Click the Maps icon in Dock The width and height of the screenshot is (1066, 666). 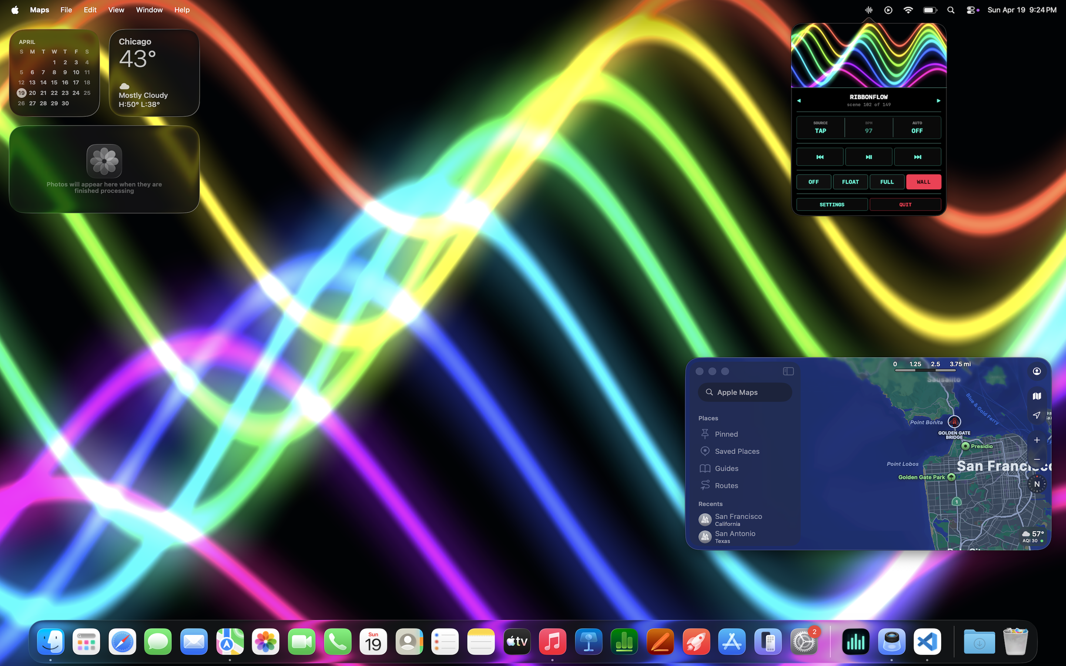pos(230,642)
